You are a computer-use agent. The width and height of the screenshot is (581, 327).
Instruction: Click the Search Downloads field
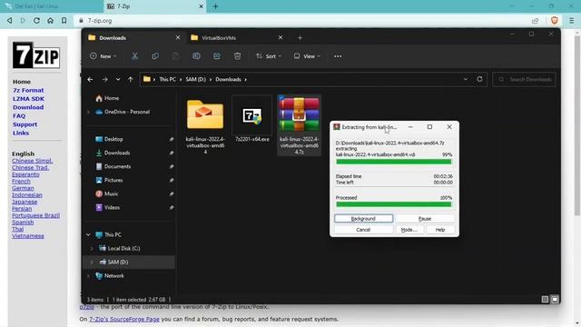click(x=524, y=79)
